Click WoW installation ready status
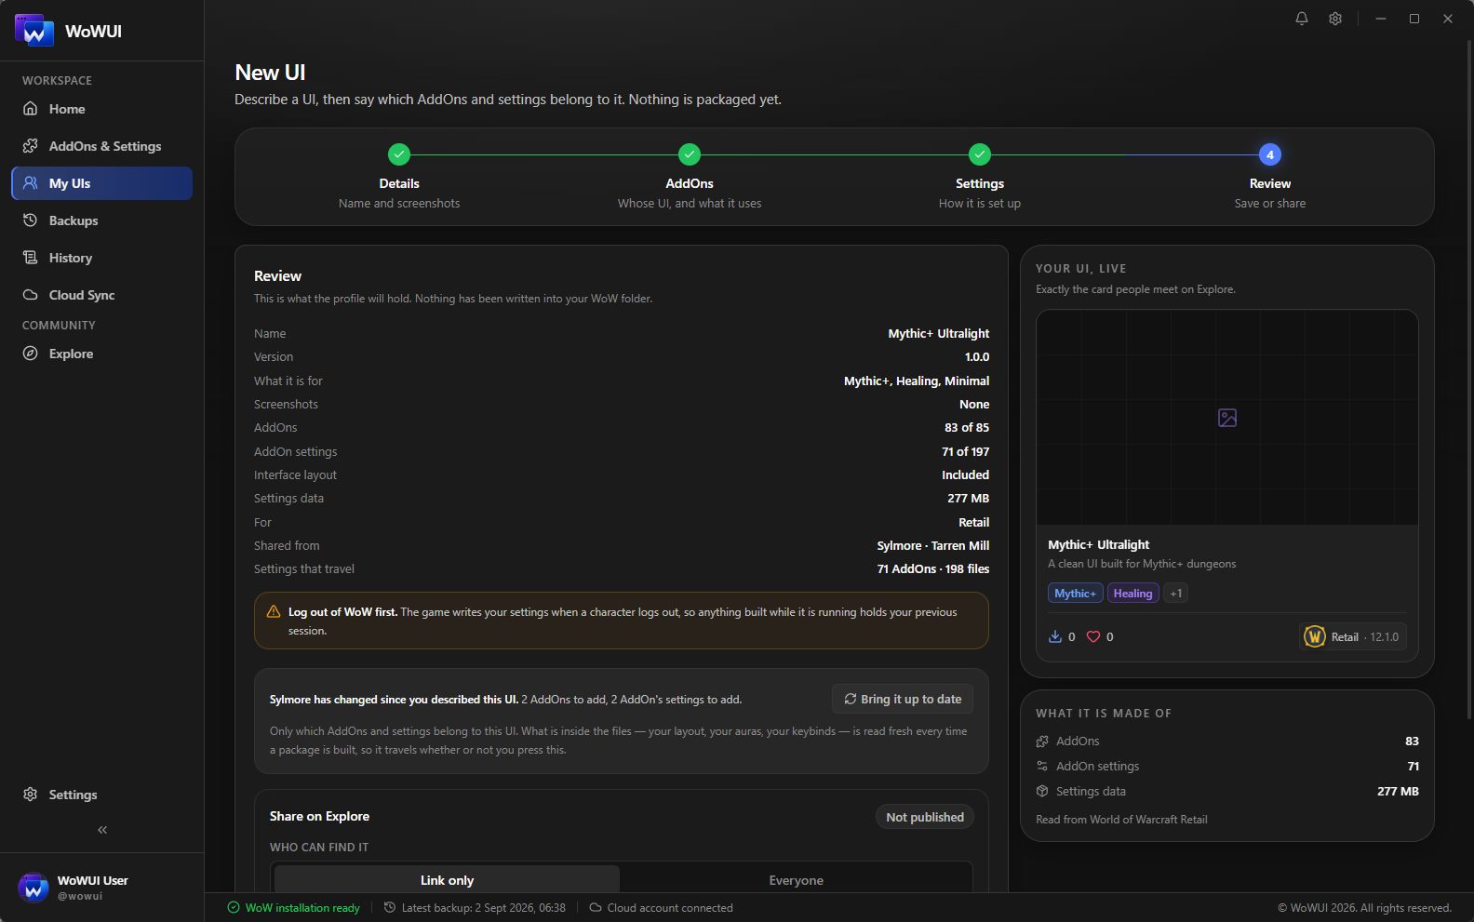 click(x=294, y=908)
